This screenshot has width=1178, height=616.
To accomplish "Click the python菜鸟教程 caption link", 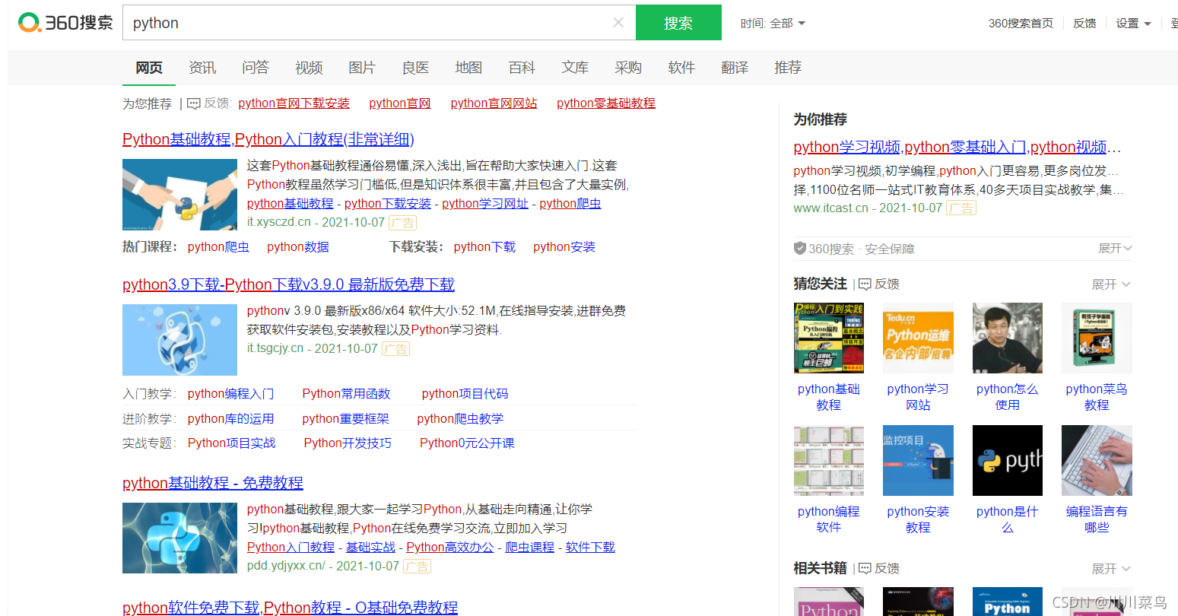I will (x=1097, y=397).
